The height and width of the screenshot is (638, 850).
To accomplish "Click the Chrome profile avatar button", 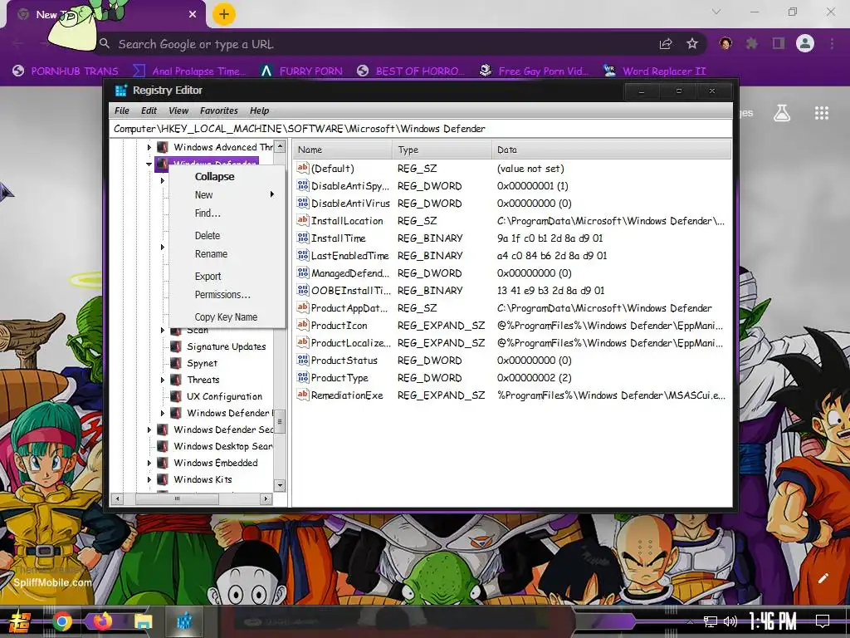I will [x=805, y=43].
